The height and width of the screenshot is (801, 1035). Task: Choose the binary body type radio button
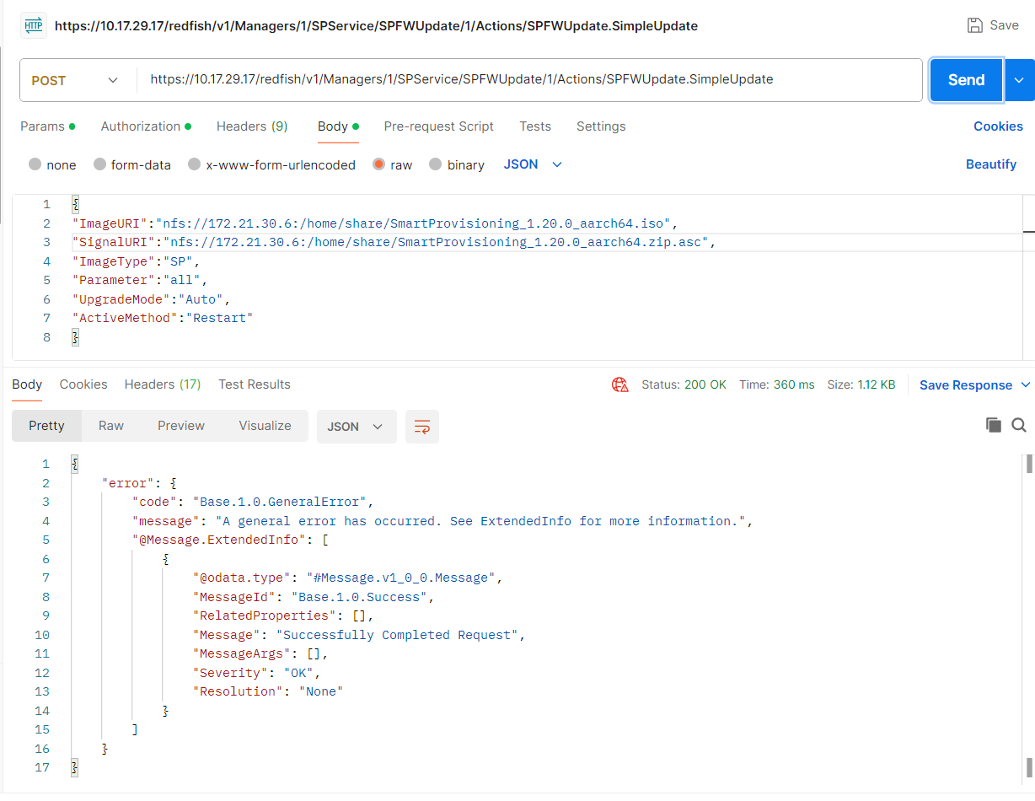pos(436,165)
